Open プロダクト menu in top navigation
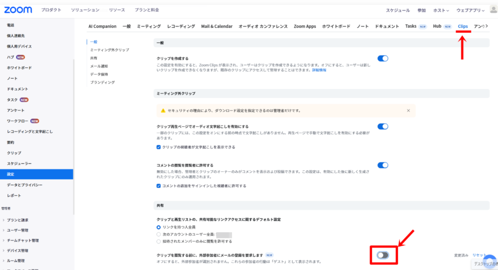 [x=51, y=10]
